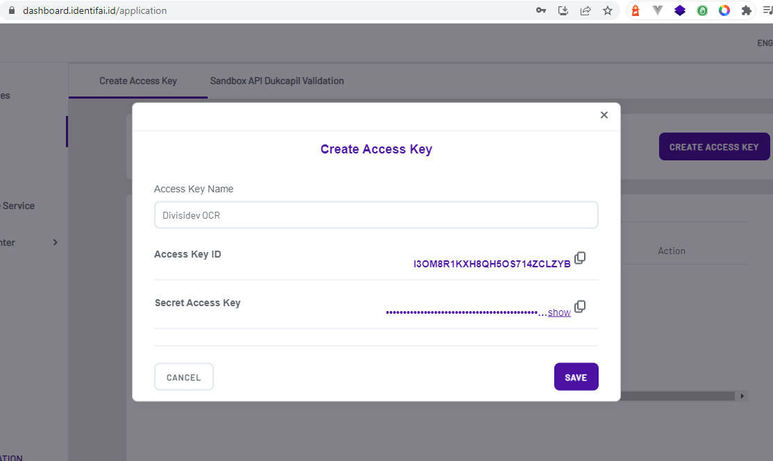Screen dimensions: 773x461
Task: Open the multicolor ring extension icon
Action: tap(724, 10)
